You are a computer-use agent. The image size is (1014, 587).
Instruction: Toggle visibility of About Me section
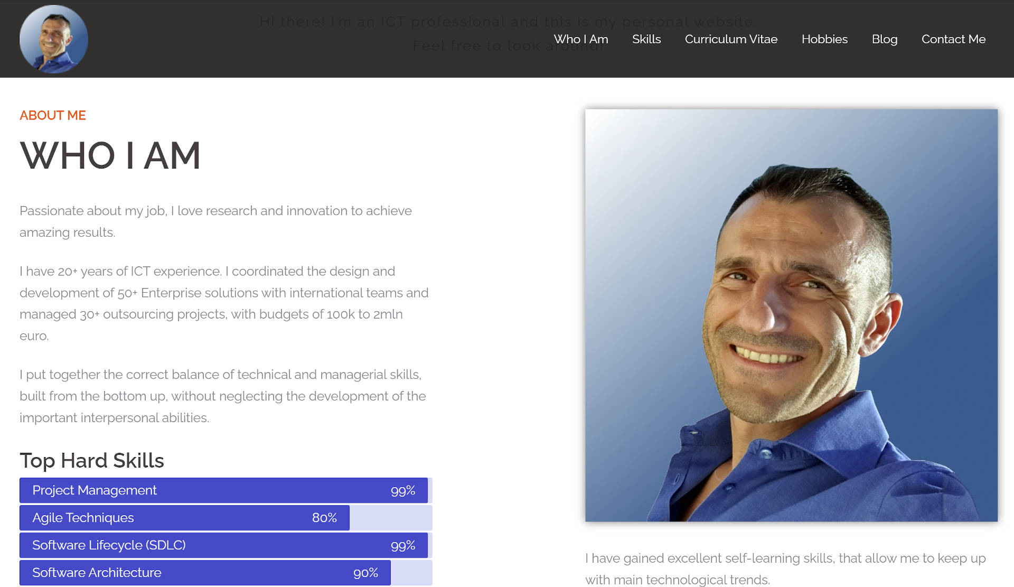click(x=53, y=115)
